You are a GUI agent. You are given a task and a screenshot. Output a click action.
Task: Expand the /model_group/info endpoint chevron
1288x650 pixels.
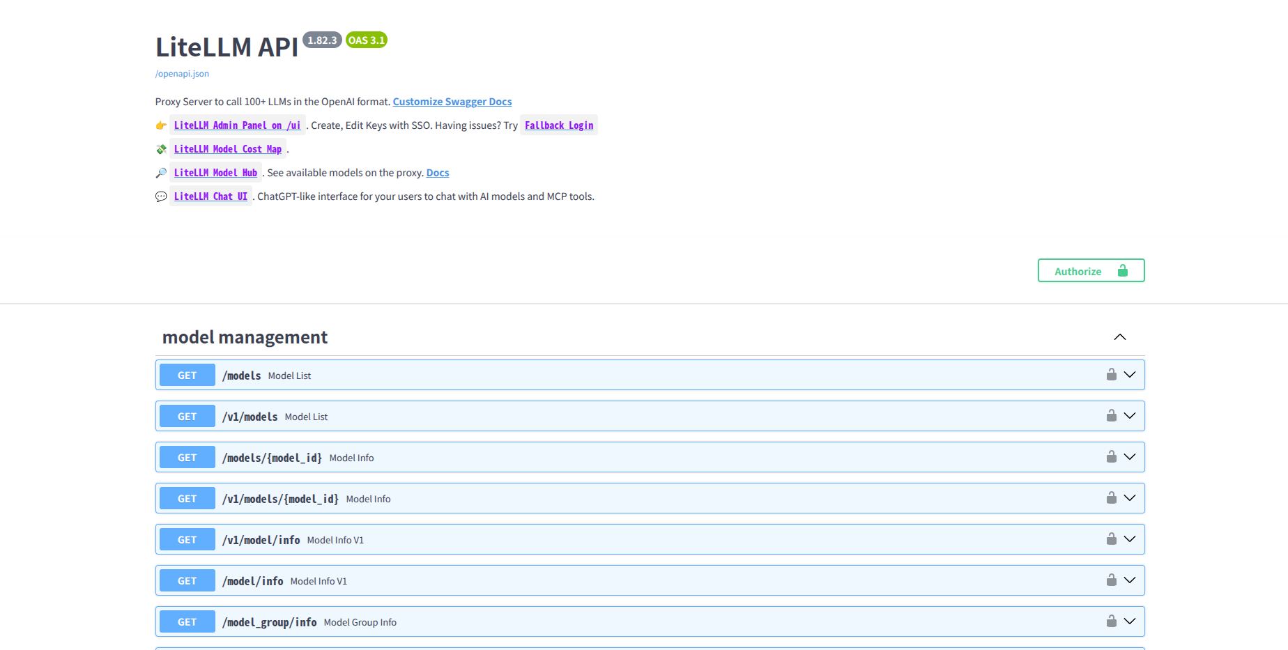(x=1130, y=621)
